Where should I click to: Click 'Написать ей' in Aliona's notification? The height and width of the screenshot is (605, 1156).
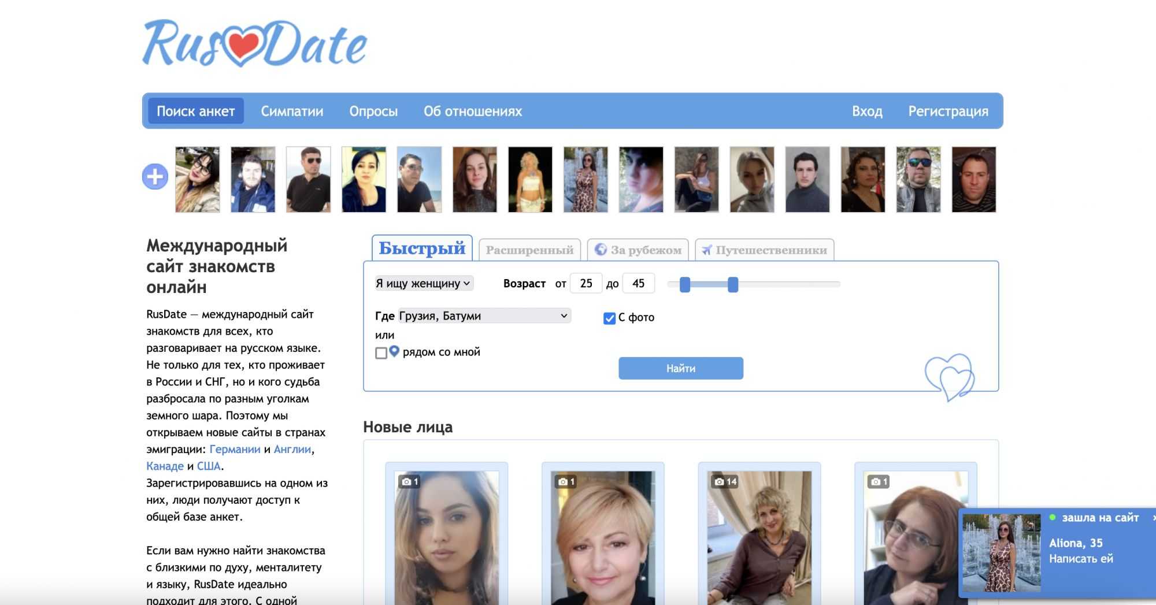click(1081, 559)
